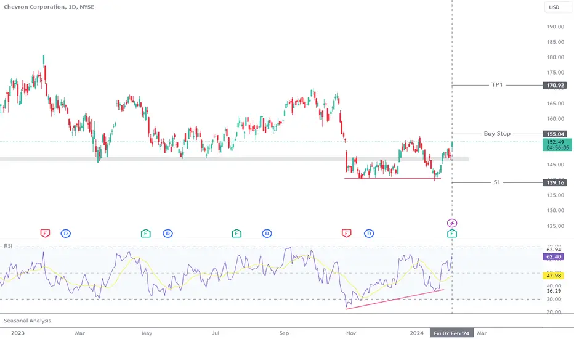Click the yellow 47.98 RSI average tag

click(553, 276)
